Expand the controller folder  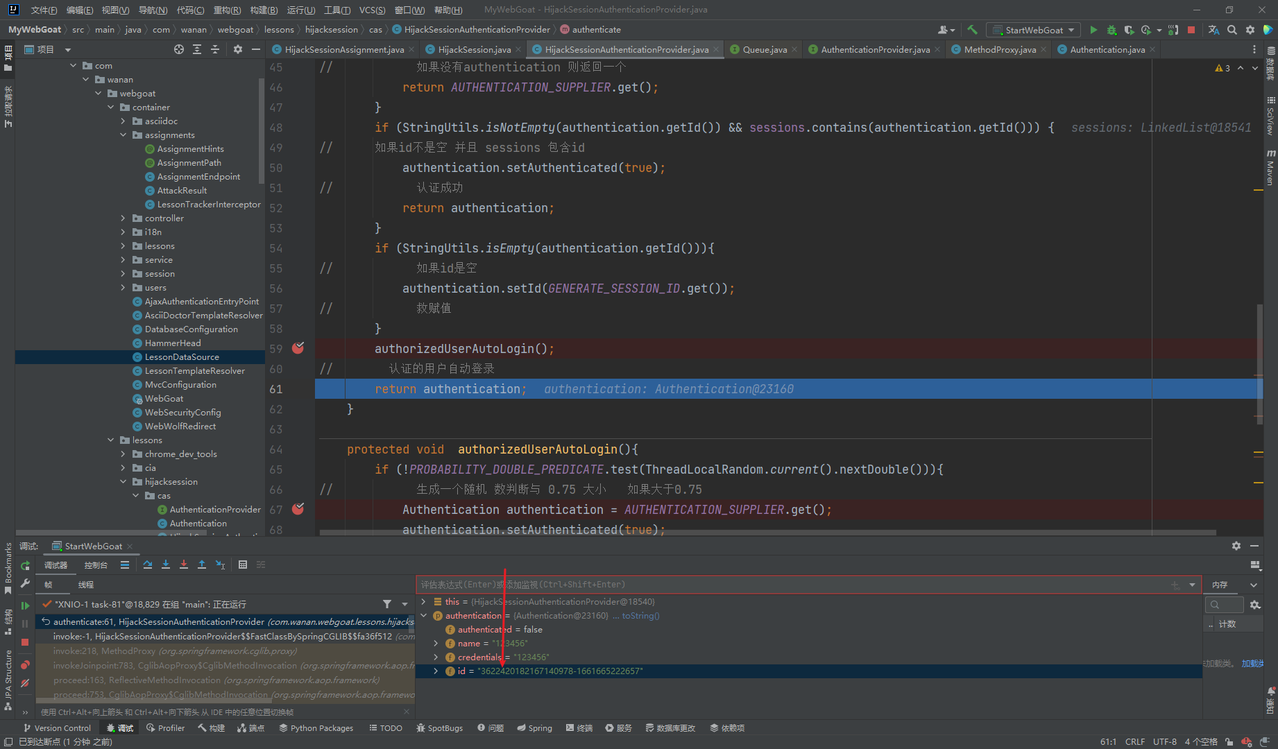(123, 218)
